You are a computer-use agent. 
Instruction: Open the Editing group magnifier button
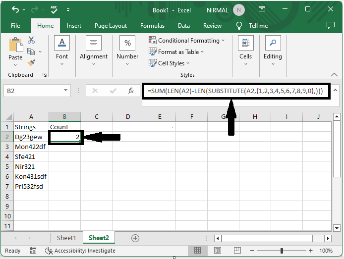coord(273,51)
